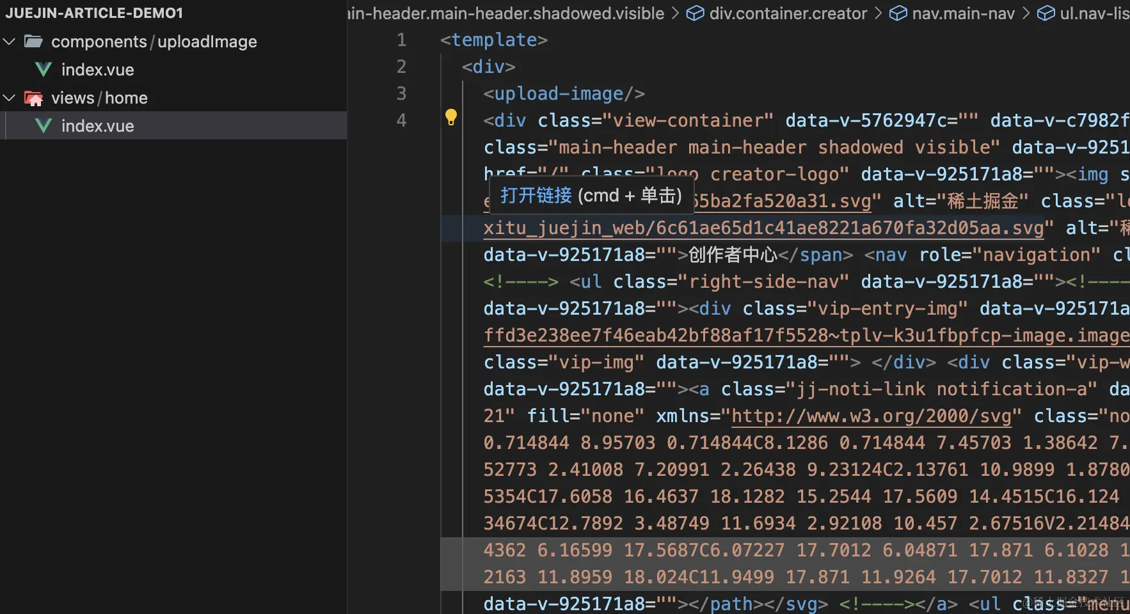Collapse the views/home folder chevron
Viewport: 1130px width, 614px height.
tap(9, 98)
